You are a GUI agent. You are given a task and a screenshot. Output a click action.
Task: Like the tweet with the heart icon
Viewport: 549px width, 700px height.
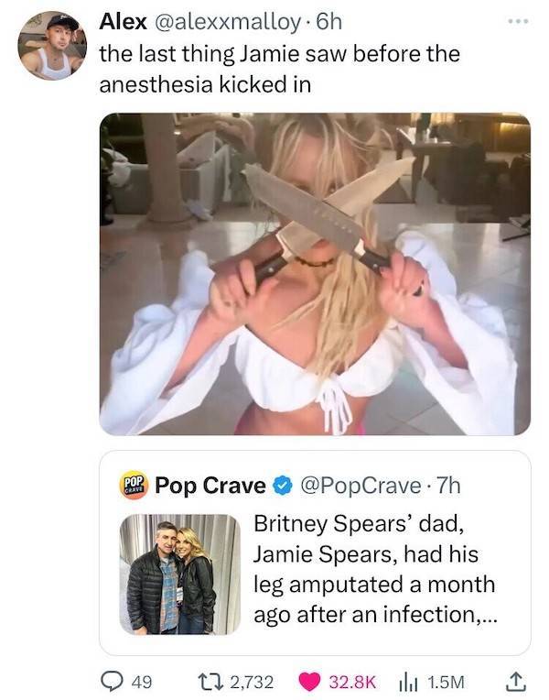tap(308, 680)
